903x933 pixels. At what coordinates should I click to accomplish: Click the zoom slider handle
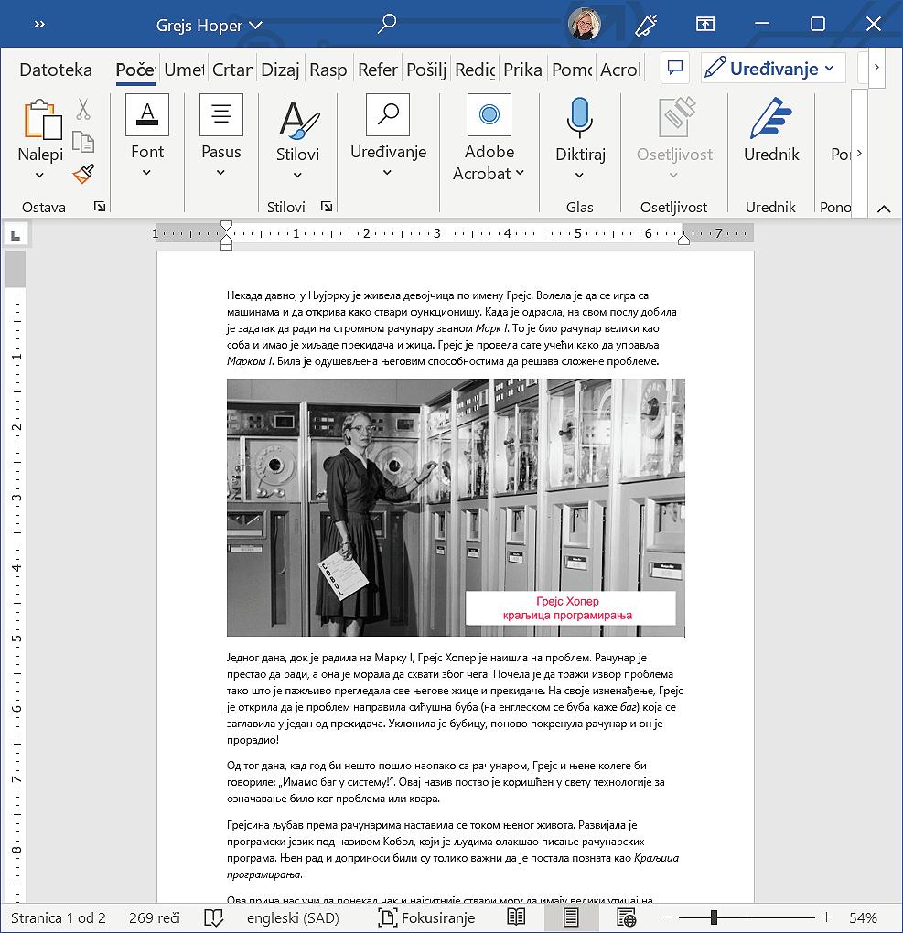pyautogui.click(x=714, y=917)
